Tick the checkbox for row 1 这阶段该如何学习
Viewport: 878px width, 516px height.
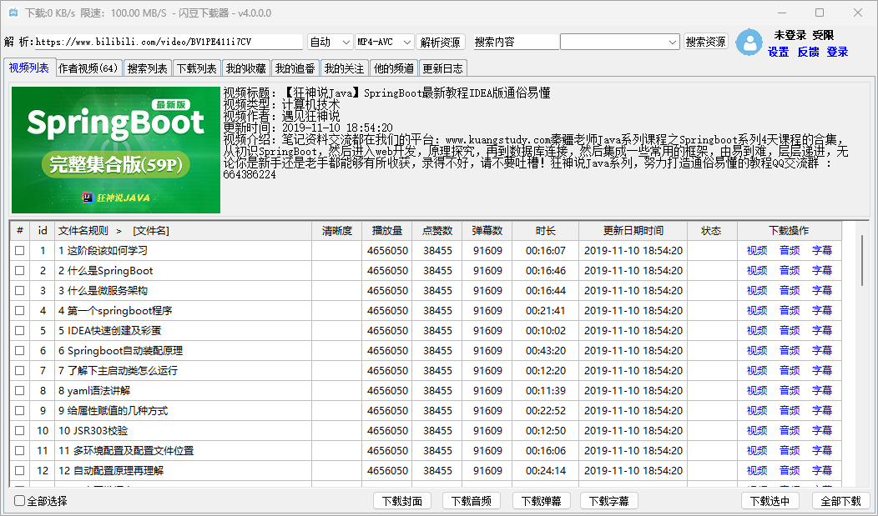[x=19, y=250]
